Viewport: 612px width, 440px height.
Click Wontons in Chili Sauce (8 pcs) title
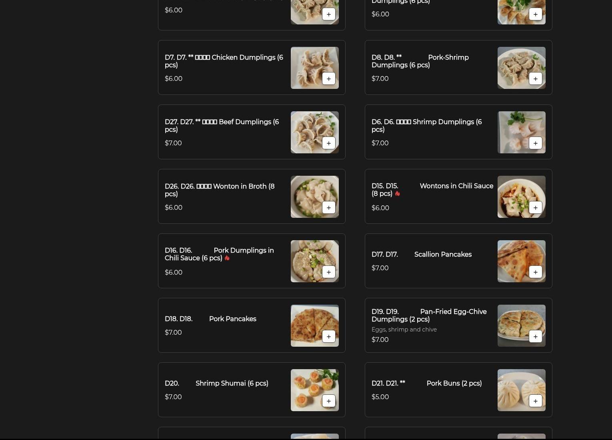coord(432,190)
